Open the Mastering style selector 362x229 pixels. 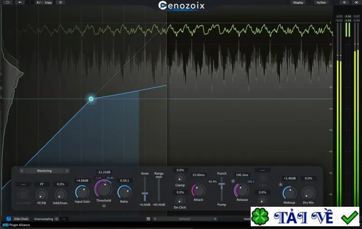pos(44,171)
